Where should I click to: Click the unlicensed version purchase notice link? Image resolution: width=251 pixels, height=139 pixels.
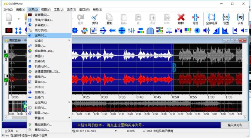click(111, 125)
